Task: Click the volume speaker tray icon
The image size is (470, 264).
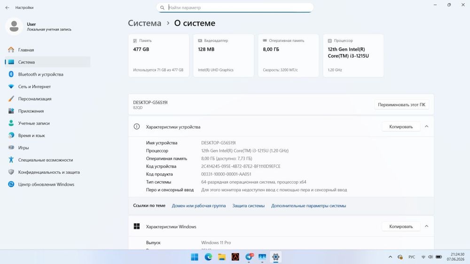Action: pyautogui.click(x=431, y=257)
